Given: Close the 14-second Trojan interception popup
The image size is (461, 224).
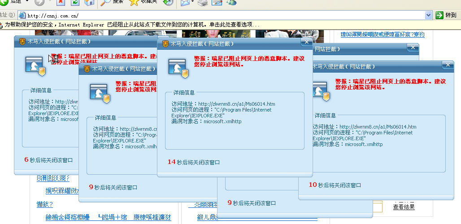Looking at the screenshot, I should 307,42.
